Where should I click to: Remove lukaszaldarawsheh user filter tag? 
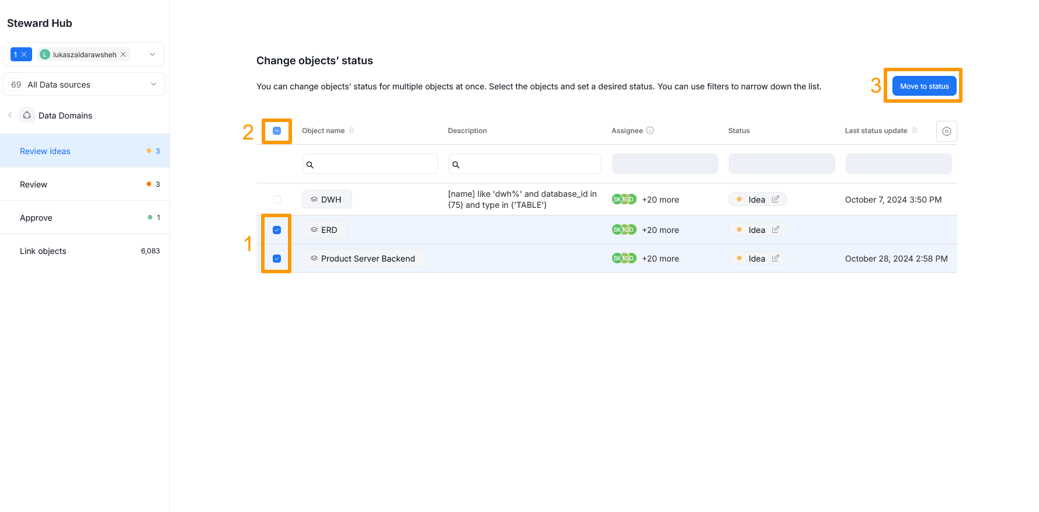123,54
